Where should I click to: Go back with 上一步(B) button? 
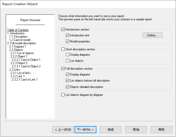tap(63, 130)
